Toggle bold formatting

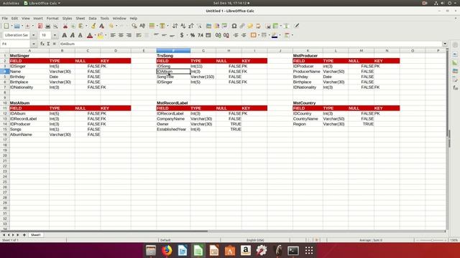(64, 35)
